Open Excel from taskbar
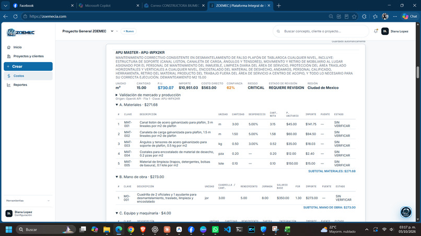The width and height of the screenshot is (421, 236). (x=287, y=230)
